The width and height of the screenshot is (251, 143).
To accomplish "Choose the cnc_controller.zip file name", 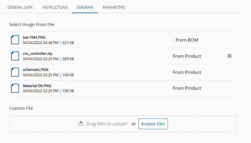I will [x=38, y=54].
